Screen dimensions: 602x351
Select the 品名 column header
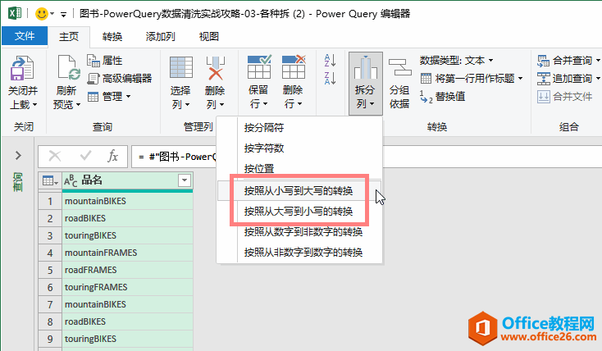click(127, 180)
